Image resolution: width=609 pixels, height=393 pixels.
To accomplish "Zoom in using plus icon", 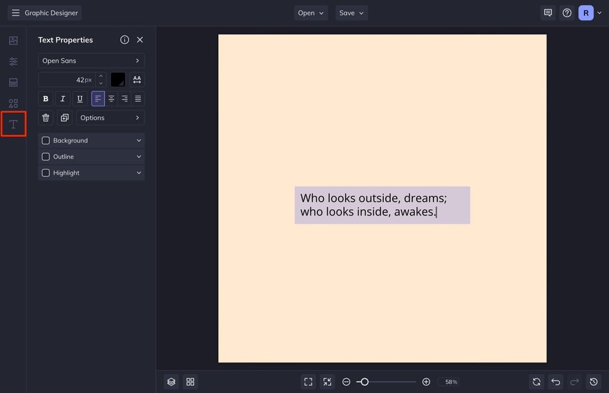I will click(x=426, y=382).
